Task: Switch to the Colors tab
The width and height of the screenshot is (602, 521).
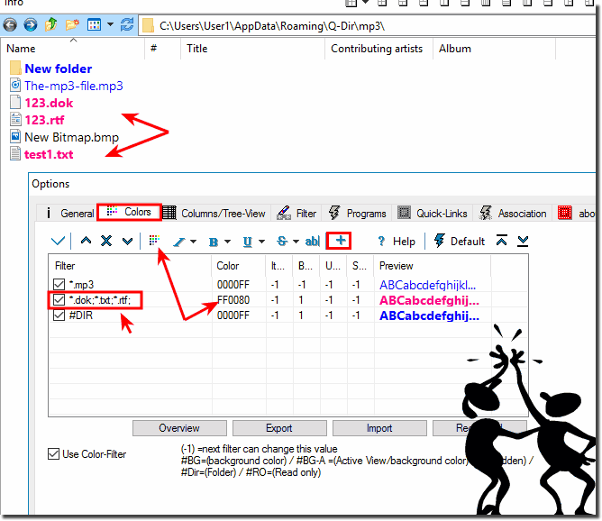Action: [130, 212]
